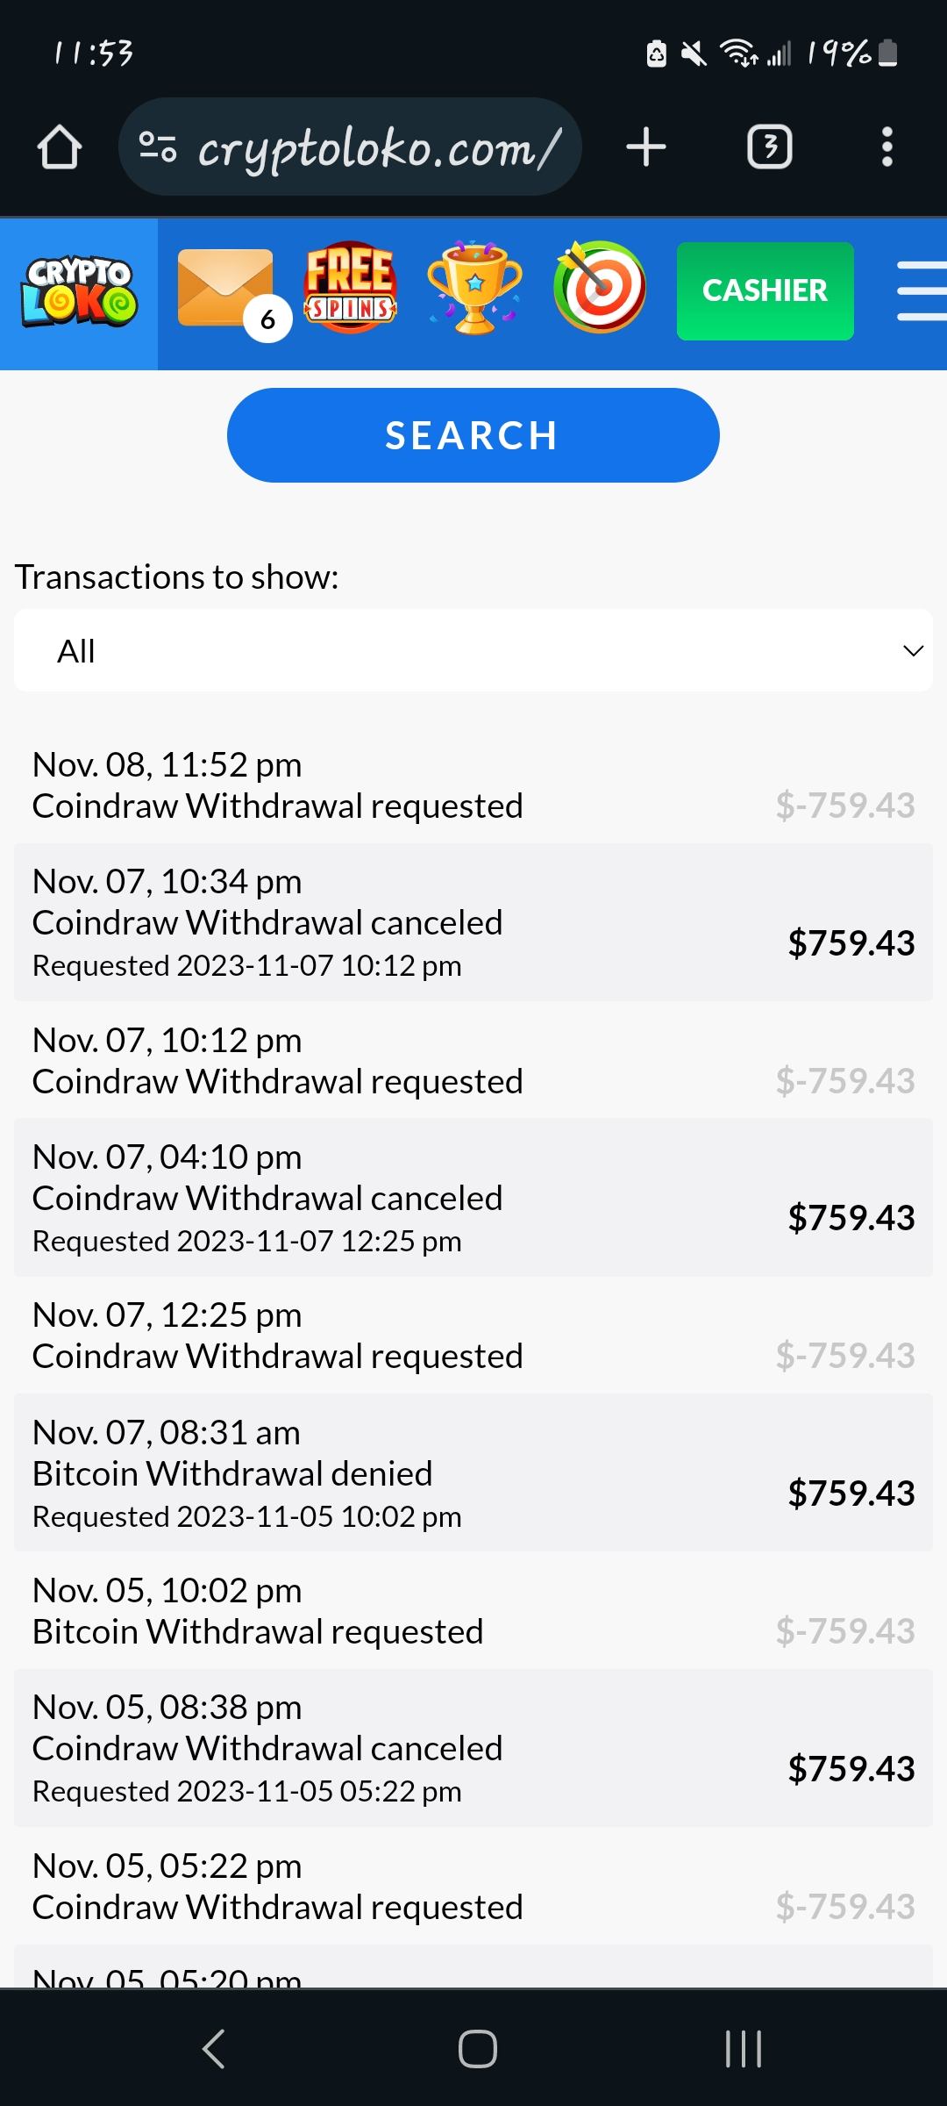Show open browser tabs switcher
The width and height of the screenshot is (947, 2106).
(x=769, y=147)
